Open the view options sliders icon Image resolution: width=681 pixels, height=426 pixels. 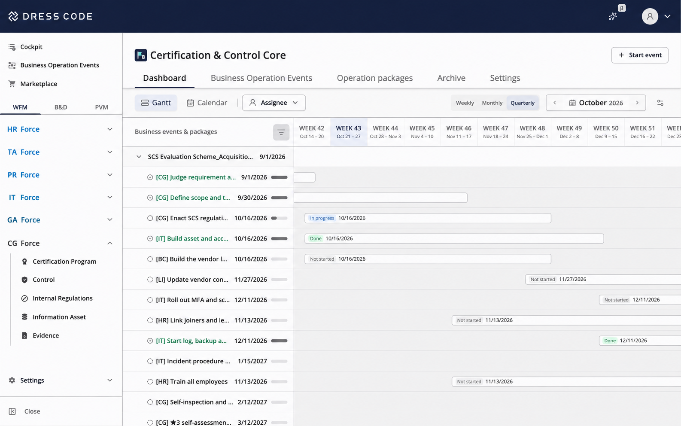tap(660, 103)
